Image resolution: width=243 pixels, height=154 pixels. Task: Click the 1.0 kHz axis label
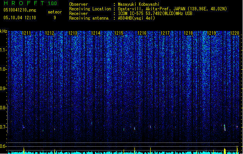pos(3,69)
